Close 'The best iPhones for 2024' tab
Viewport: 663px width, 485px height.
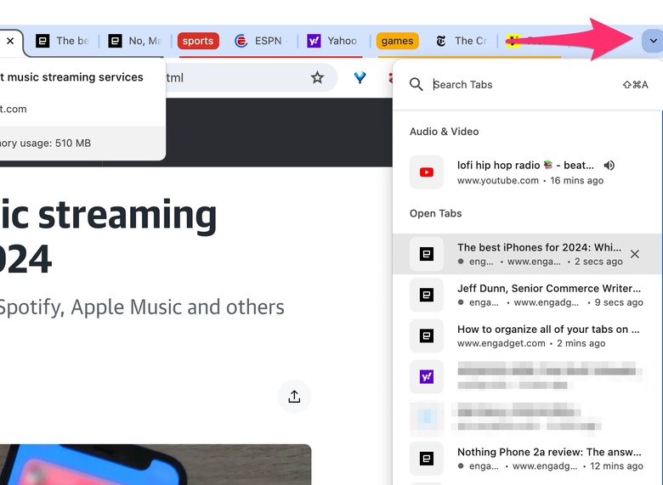pyautogui.click(x=635, y=254)
